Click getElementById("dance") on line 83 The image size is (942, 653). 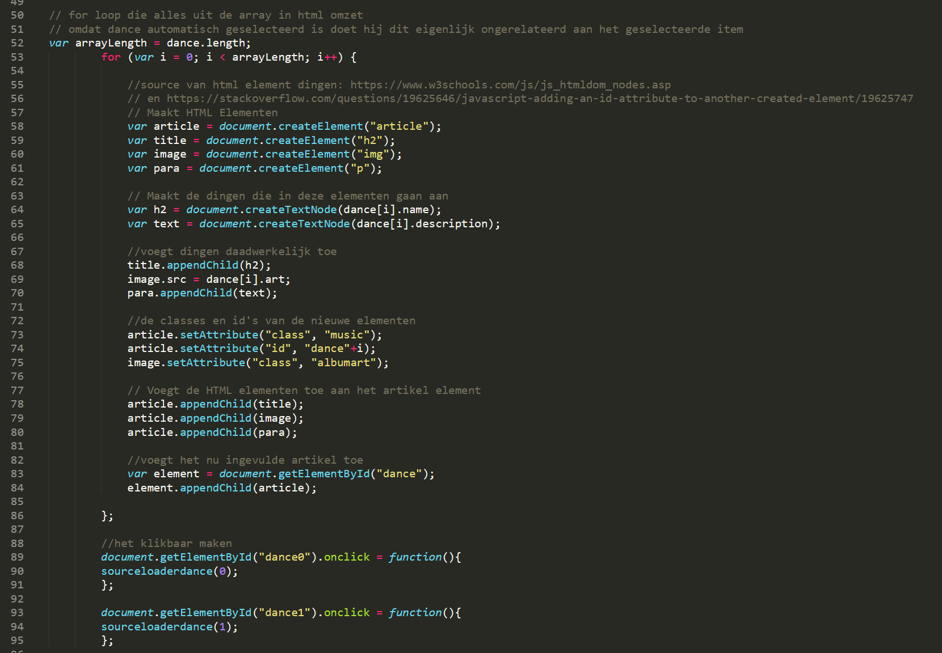click(x=353, y=474)
